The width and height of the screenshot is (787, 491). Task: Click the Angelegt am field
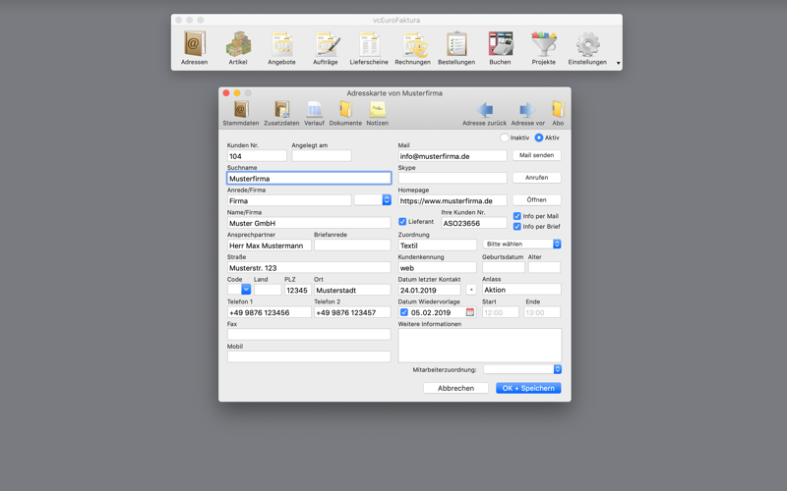(x=322, y=156)
